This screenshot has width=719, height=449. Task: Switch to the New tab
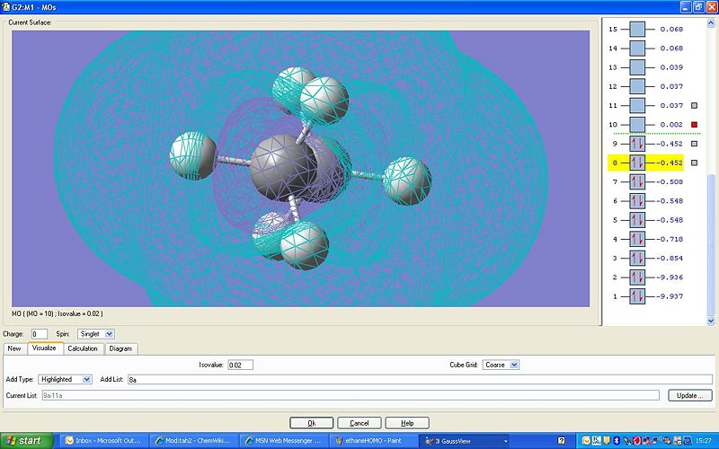click(14, 348)
